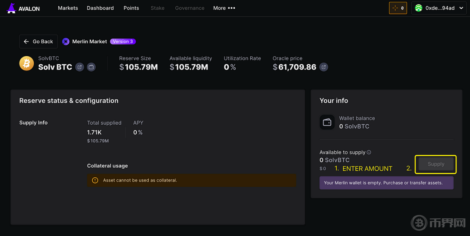Click the Version 3 badge

(x=123, y=41)
